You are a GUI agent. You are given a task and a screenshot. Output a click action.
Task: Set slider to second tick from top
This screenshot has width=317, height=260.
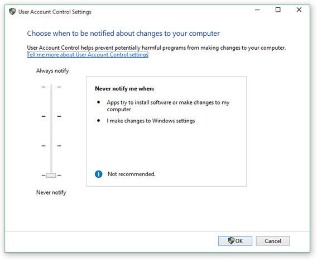tap(51, 116)
